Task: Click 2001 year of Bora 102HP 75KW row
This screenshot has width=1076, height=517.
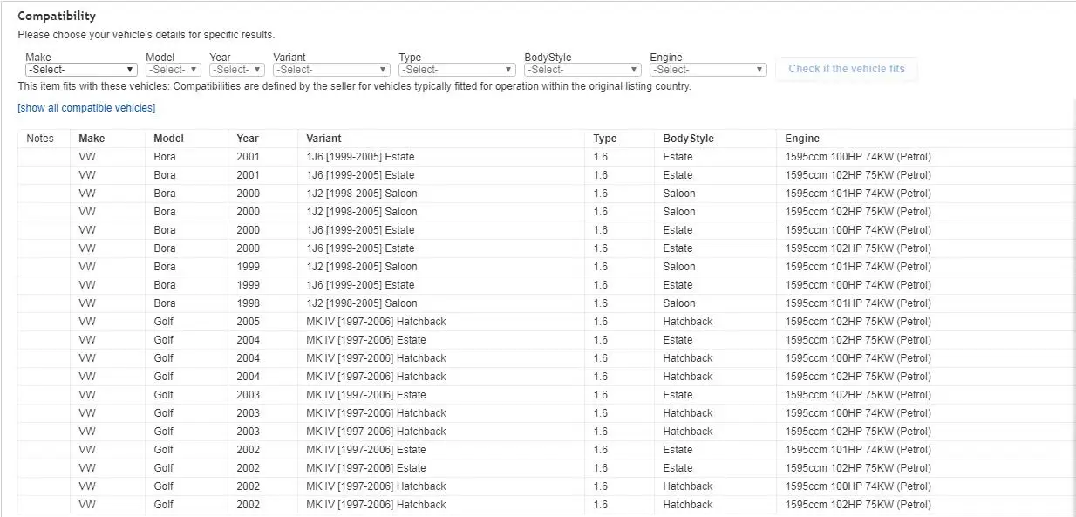Action: click(x=263, y=175)
